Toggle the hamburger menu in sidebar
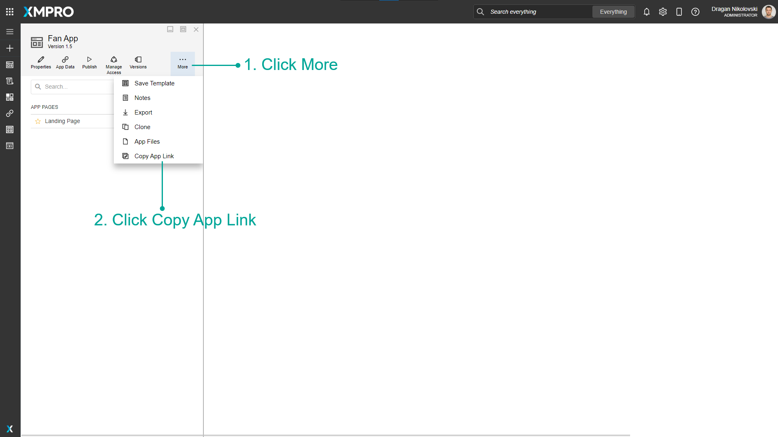The height and width of the screenshot is (437, 778). [x=10, y=32]
